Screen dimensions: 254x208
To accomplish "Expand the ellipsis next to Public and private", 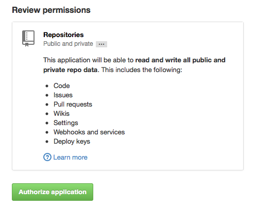I will 101,44.
